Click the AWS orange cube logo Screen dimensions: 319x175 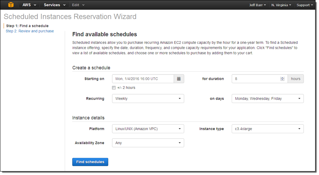point(11,5)
